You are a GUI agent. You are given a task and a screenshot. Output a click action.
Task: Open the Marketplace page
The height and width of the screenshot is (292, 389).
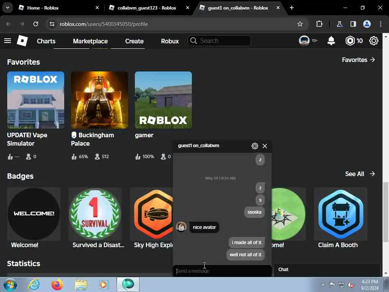click(x=90, y=41)
